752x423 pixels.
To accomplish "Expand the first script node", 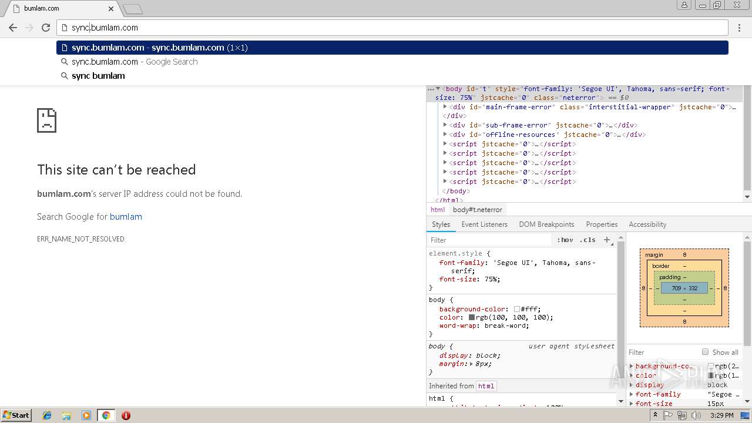I will tap(445, 144).
